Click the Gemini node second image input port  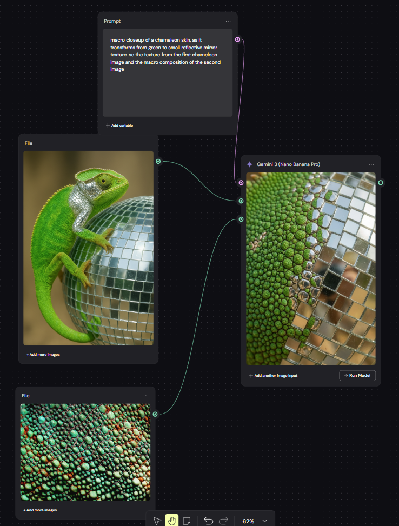coord(241,219)
